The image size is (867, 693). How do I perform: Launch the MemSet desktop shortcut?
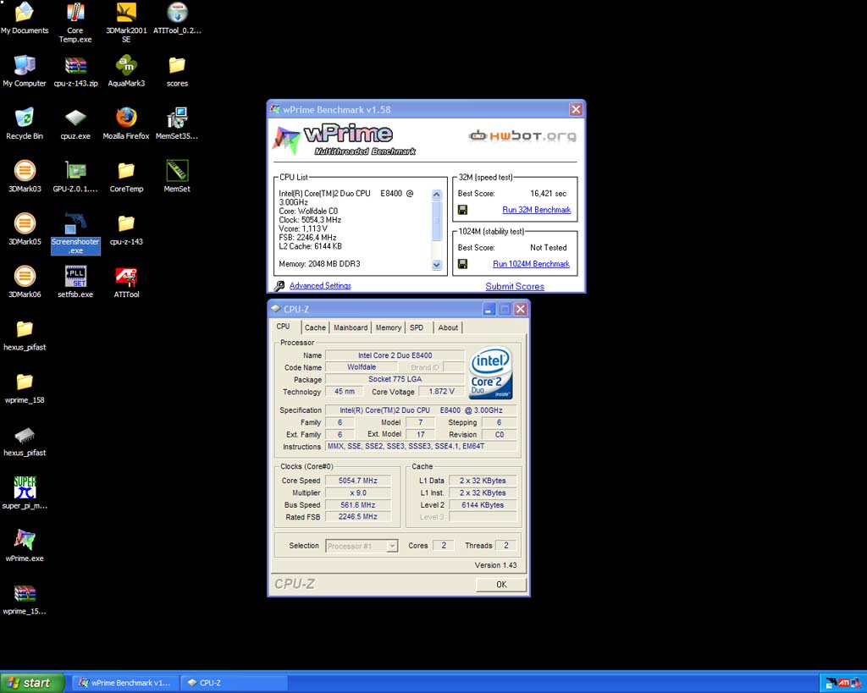click(x=177, y=177)
